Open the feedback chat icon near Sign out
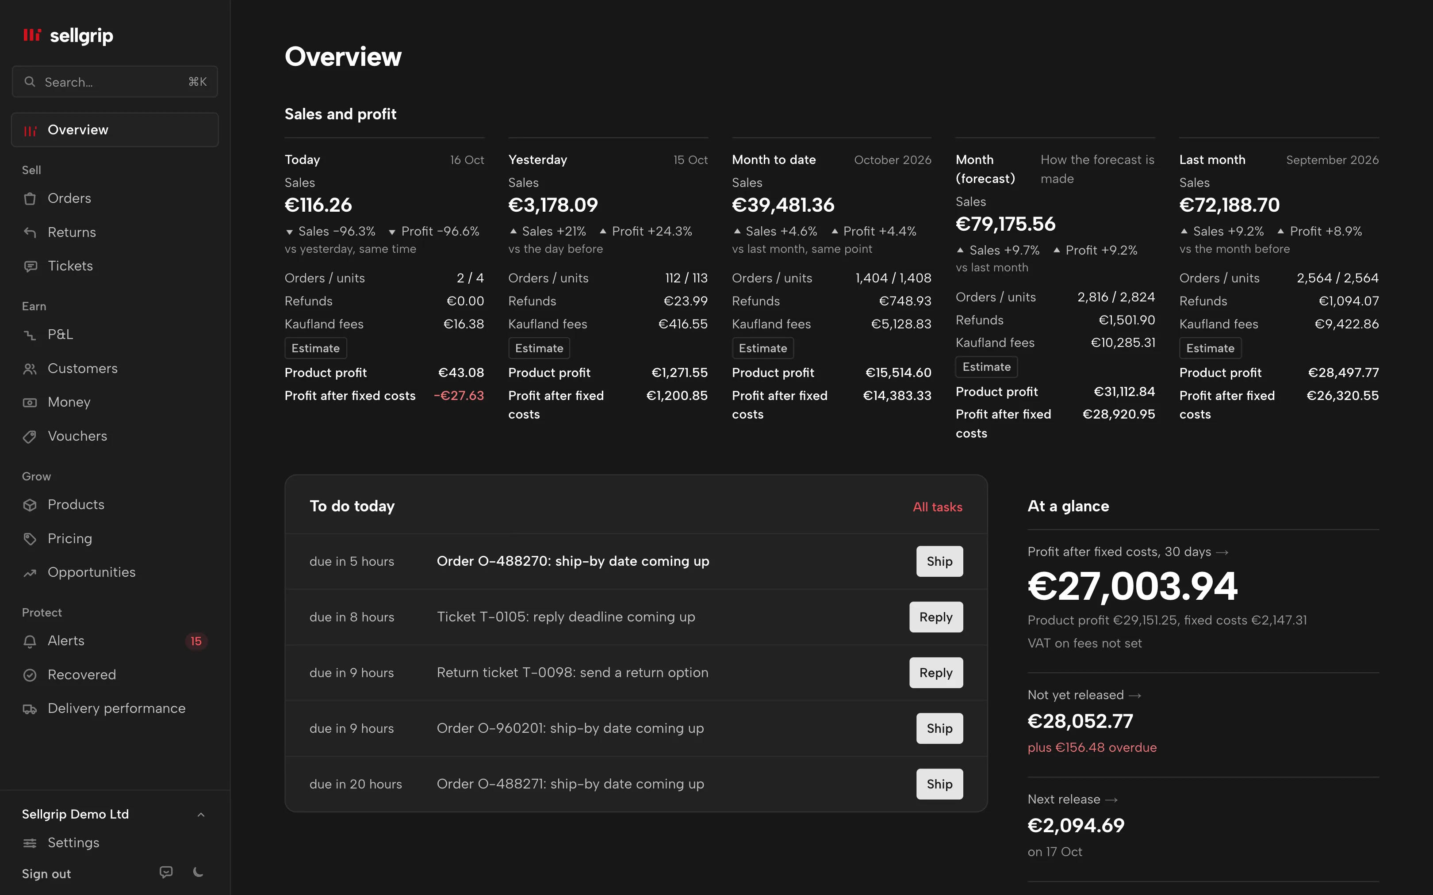 pos(166,872)
